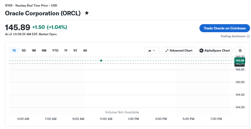Click the Volume Not Available text
Screen dimensions: 251x129
(x=122, y=112)
